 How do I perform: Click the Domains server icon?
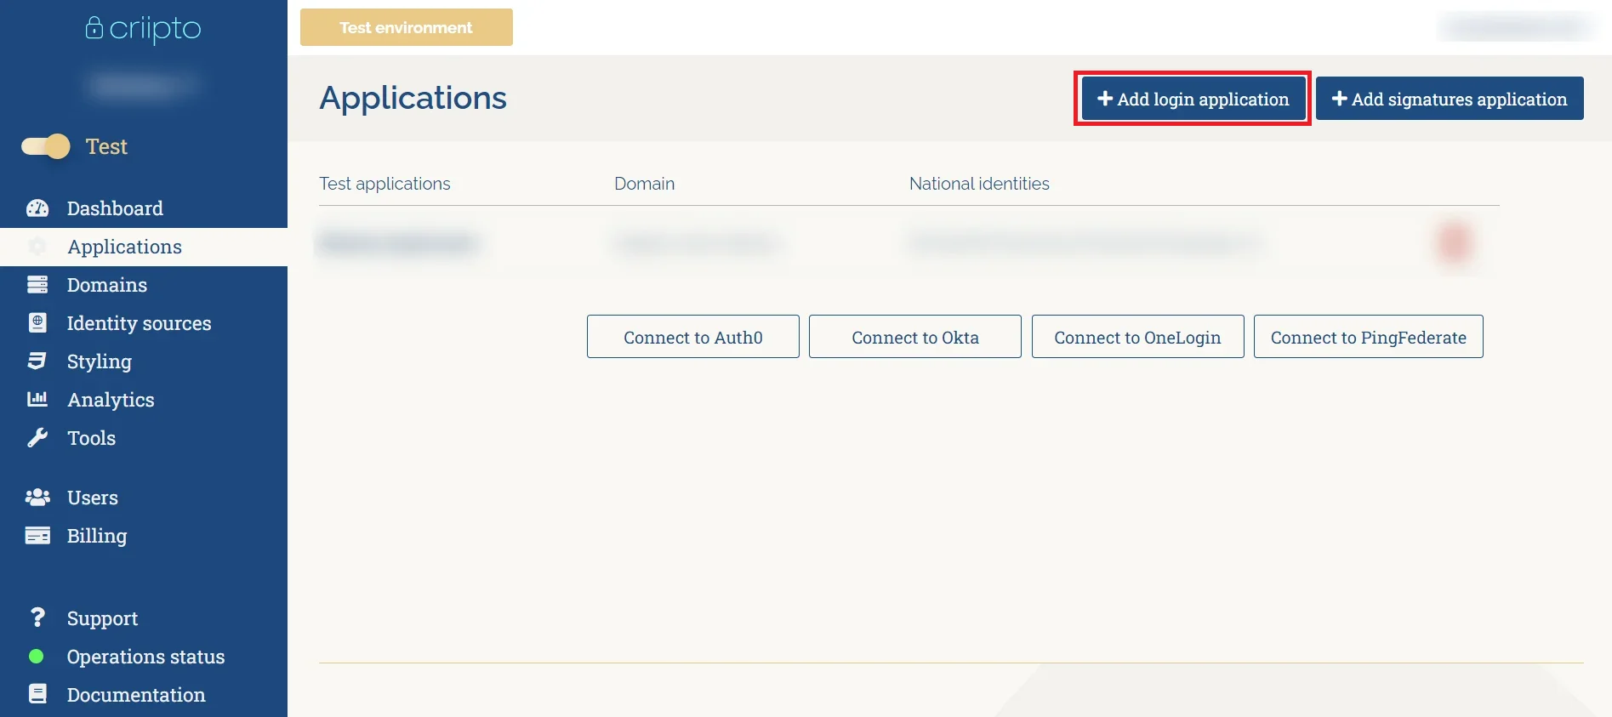pyautogui.click(x=37, y=285)
